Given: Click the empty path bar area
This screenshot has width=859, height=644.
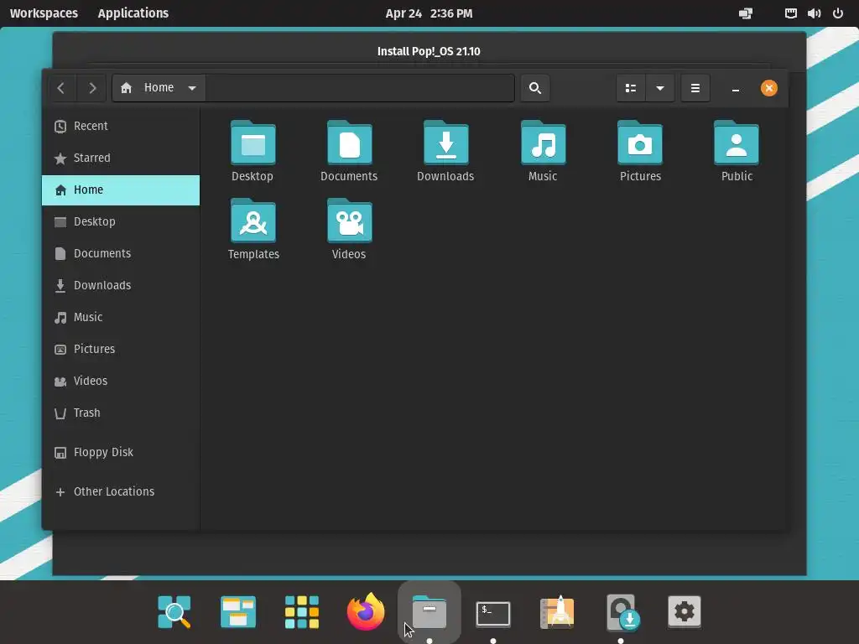Looking at the screenshot, I should (x=360, y=88).
